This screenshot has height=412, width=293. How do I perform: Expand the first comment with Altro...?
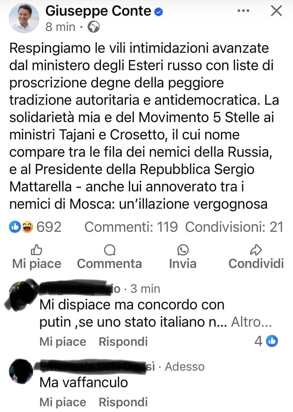click(251, 322)
